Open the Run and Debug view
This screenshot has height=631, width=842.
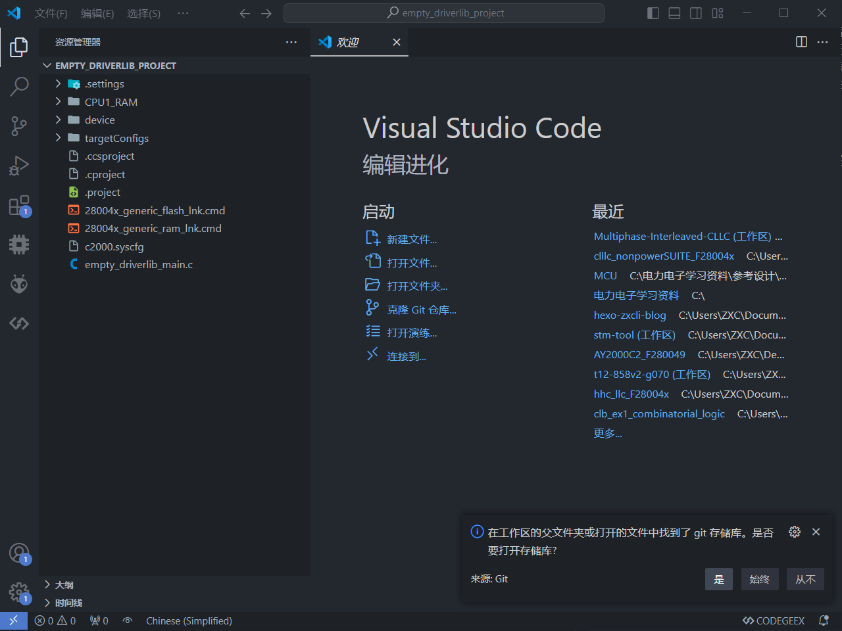19,166
